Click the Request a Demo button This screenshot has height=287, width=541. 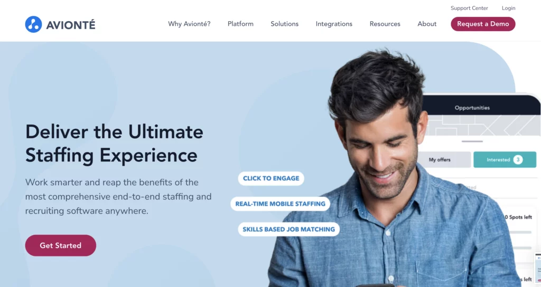pos(483,24)
